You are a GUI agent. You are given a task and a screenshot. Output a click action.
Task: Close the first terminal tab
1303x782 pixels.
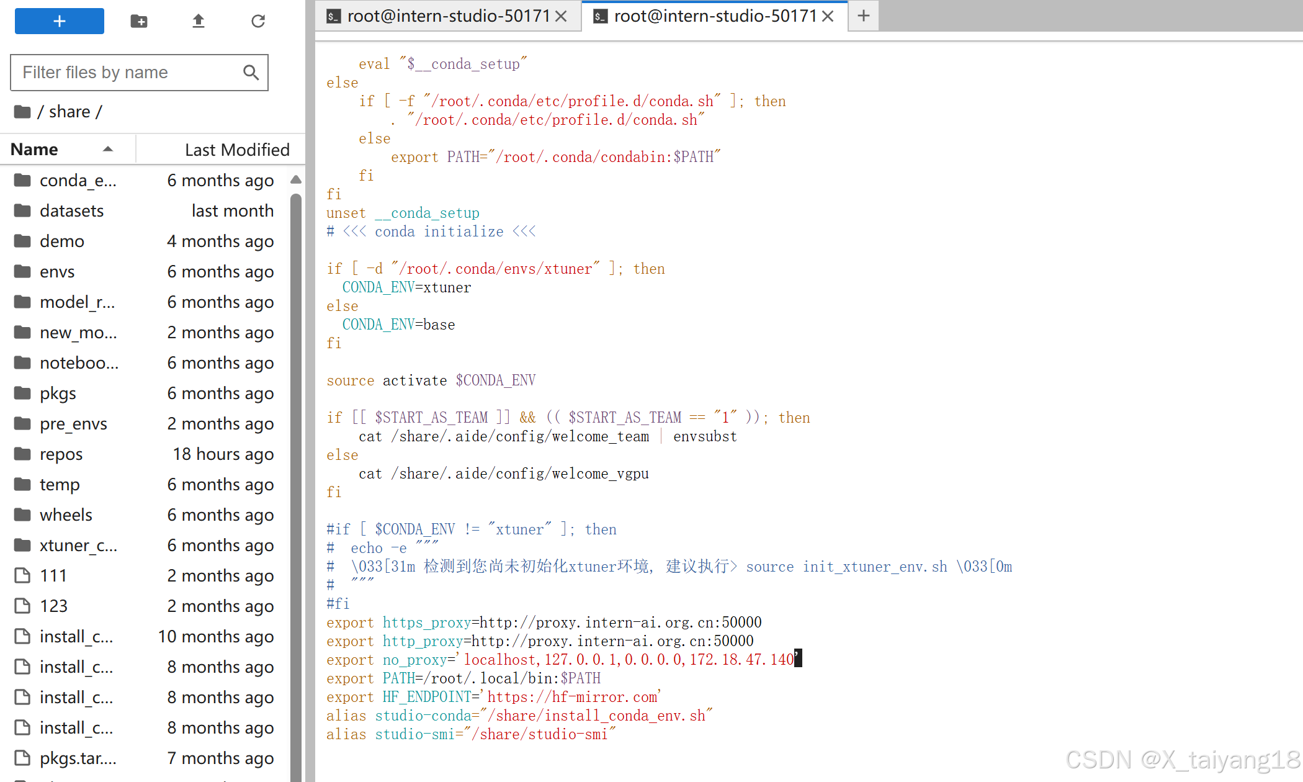pos(561,16)
